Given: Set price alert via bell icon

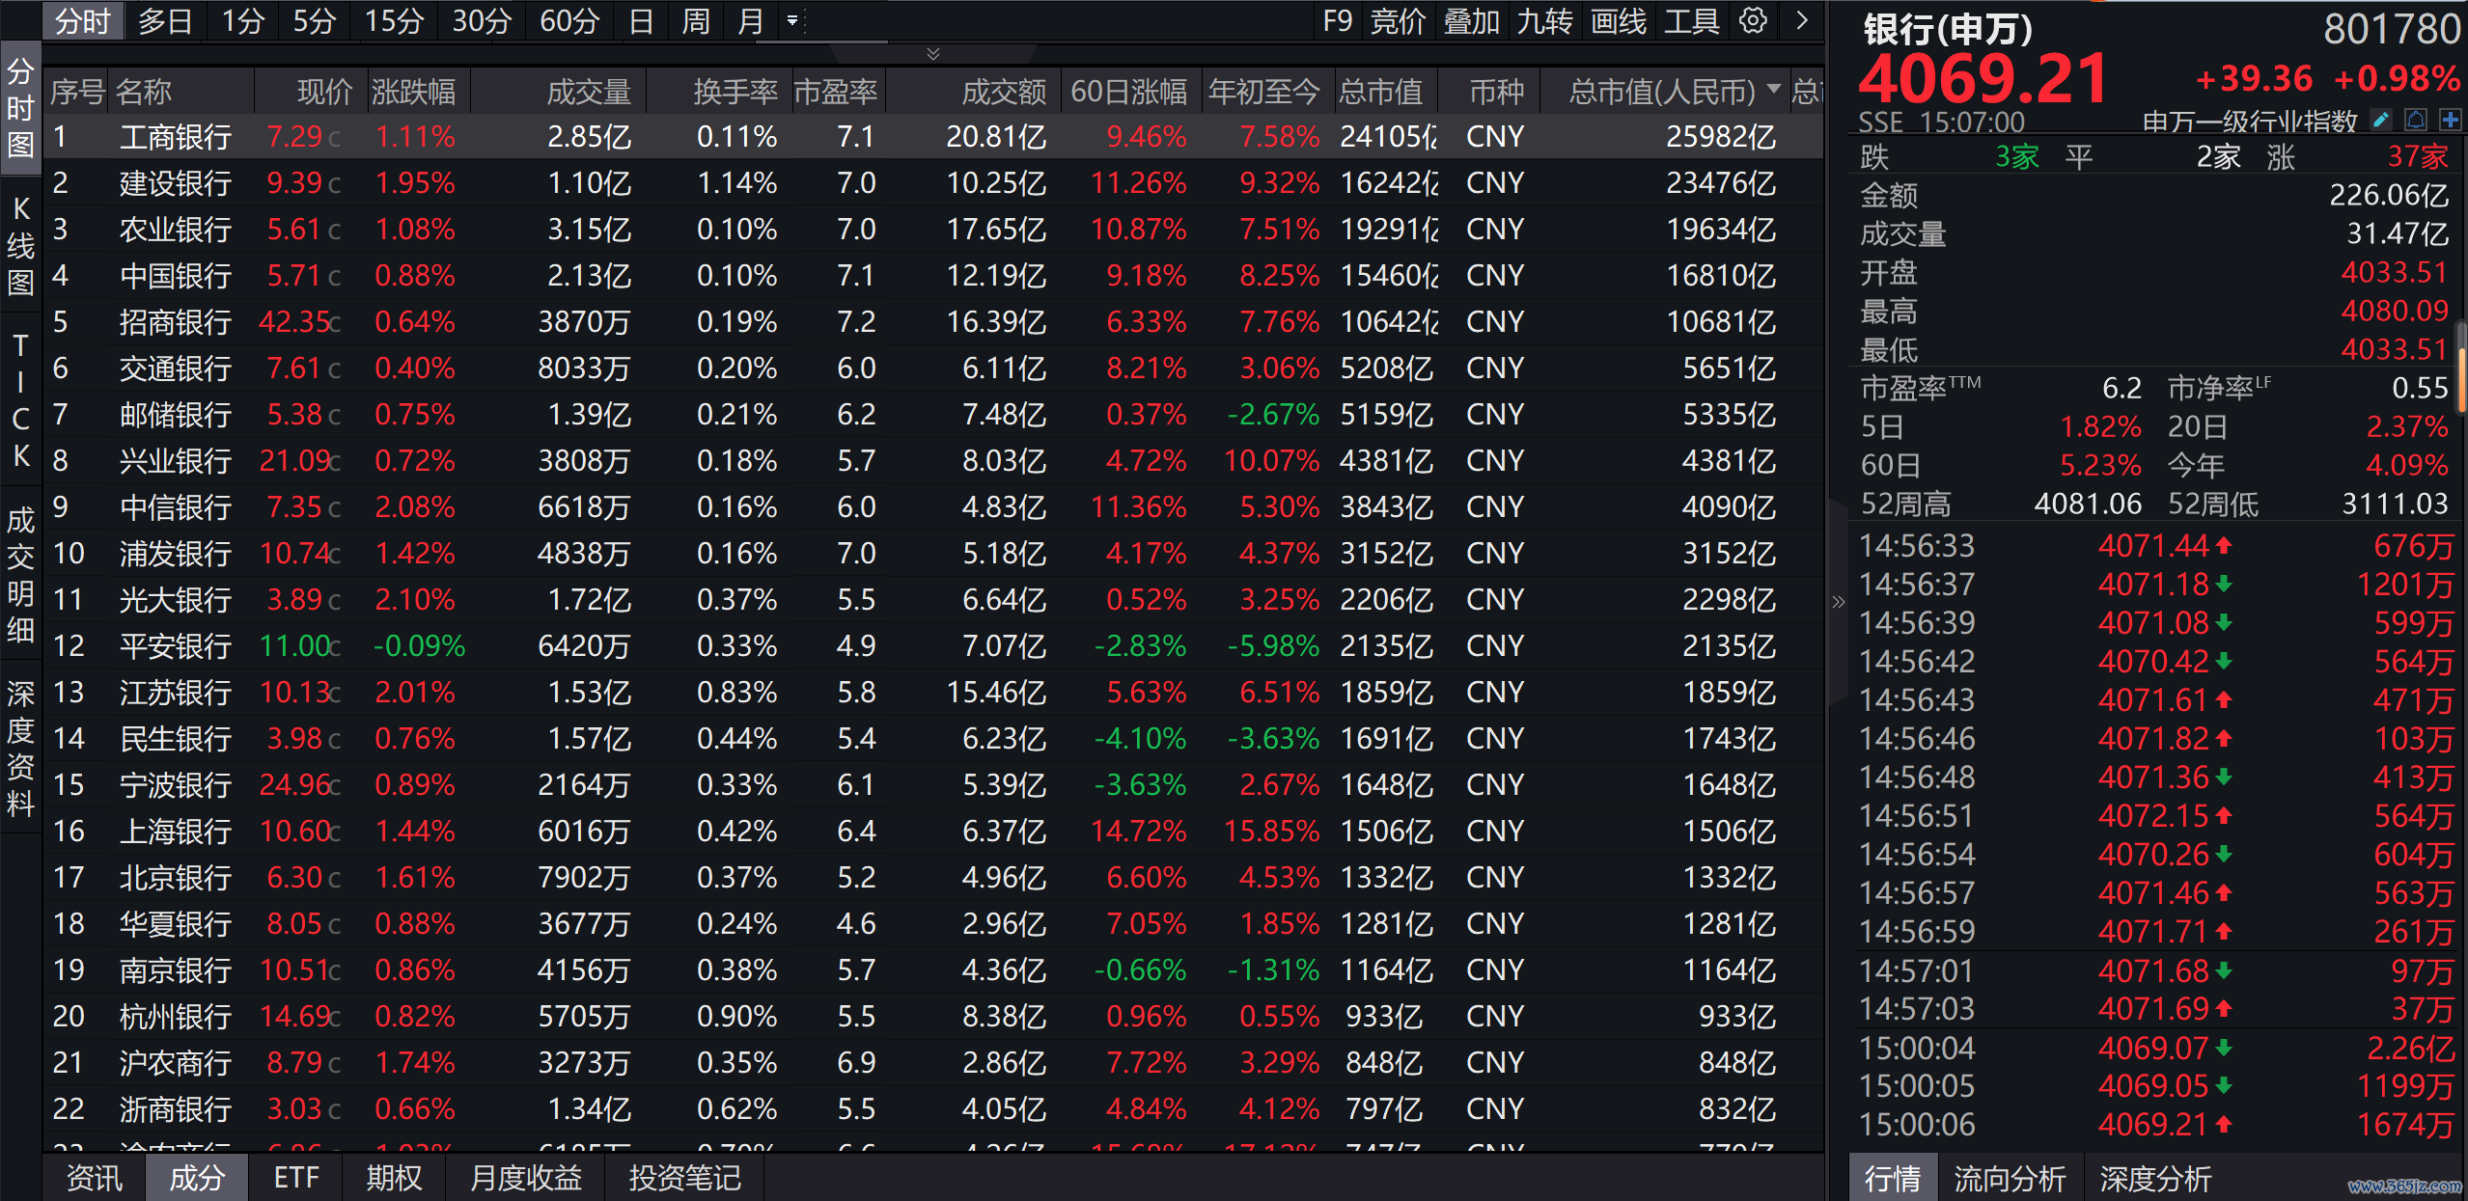Looking at the screenshot, I should pyautogui.click(x=2416, y=120).
